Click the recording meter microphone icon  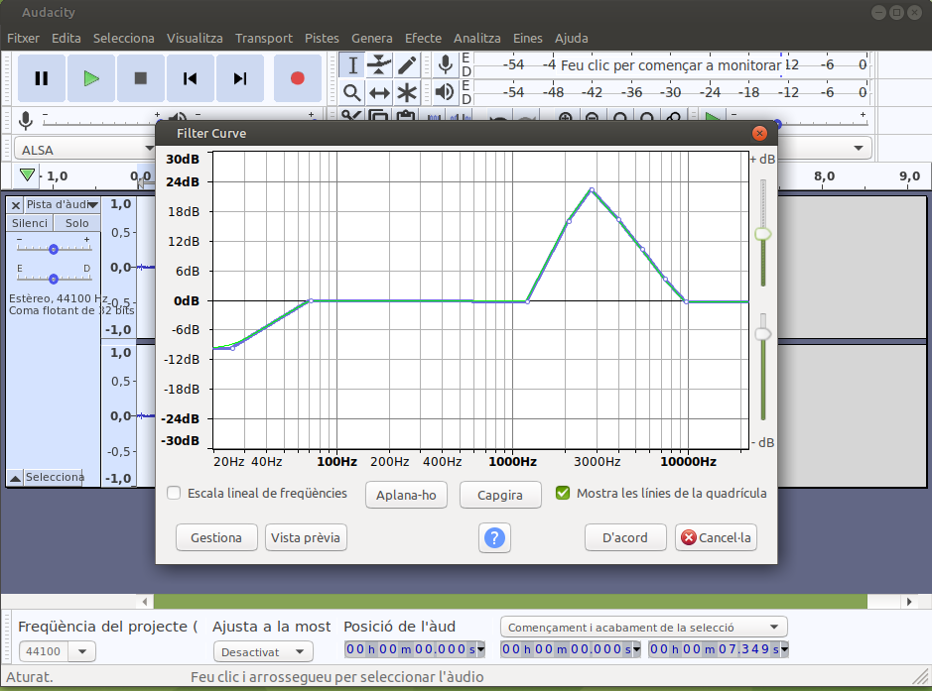pyautogui.click(x=445, y=64)
